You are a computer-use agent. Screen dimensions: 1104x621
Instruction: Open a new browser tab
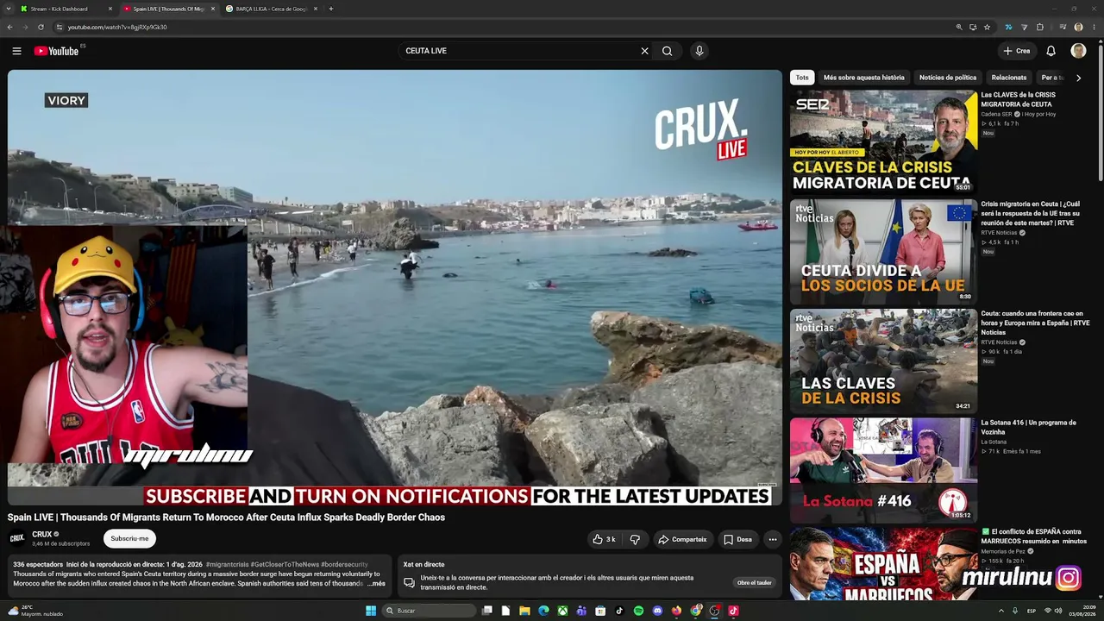click(331, 9)
